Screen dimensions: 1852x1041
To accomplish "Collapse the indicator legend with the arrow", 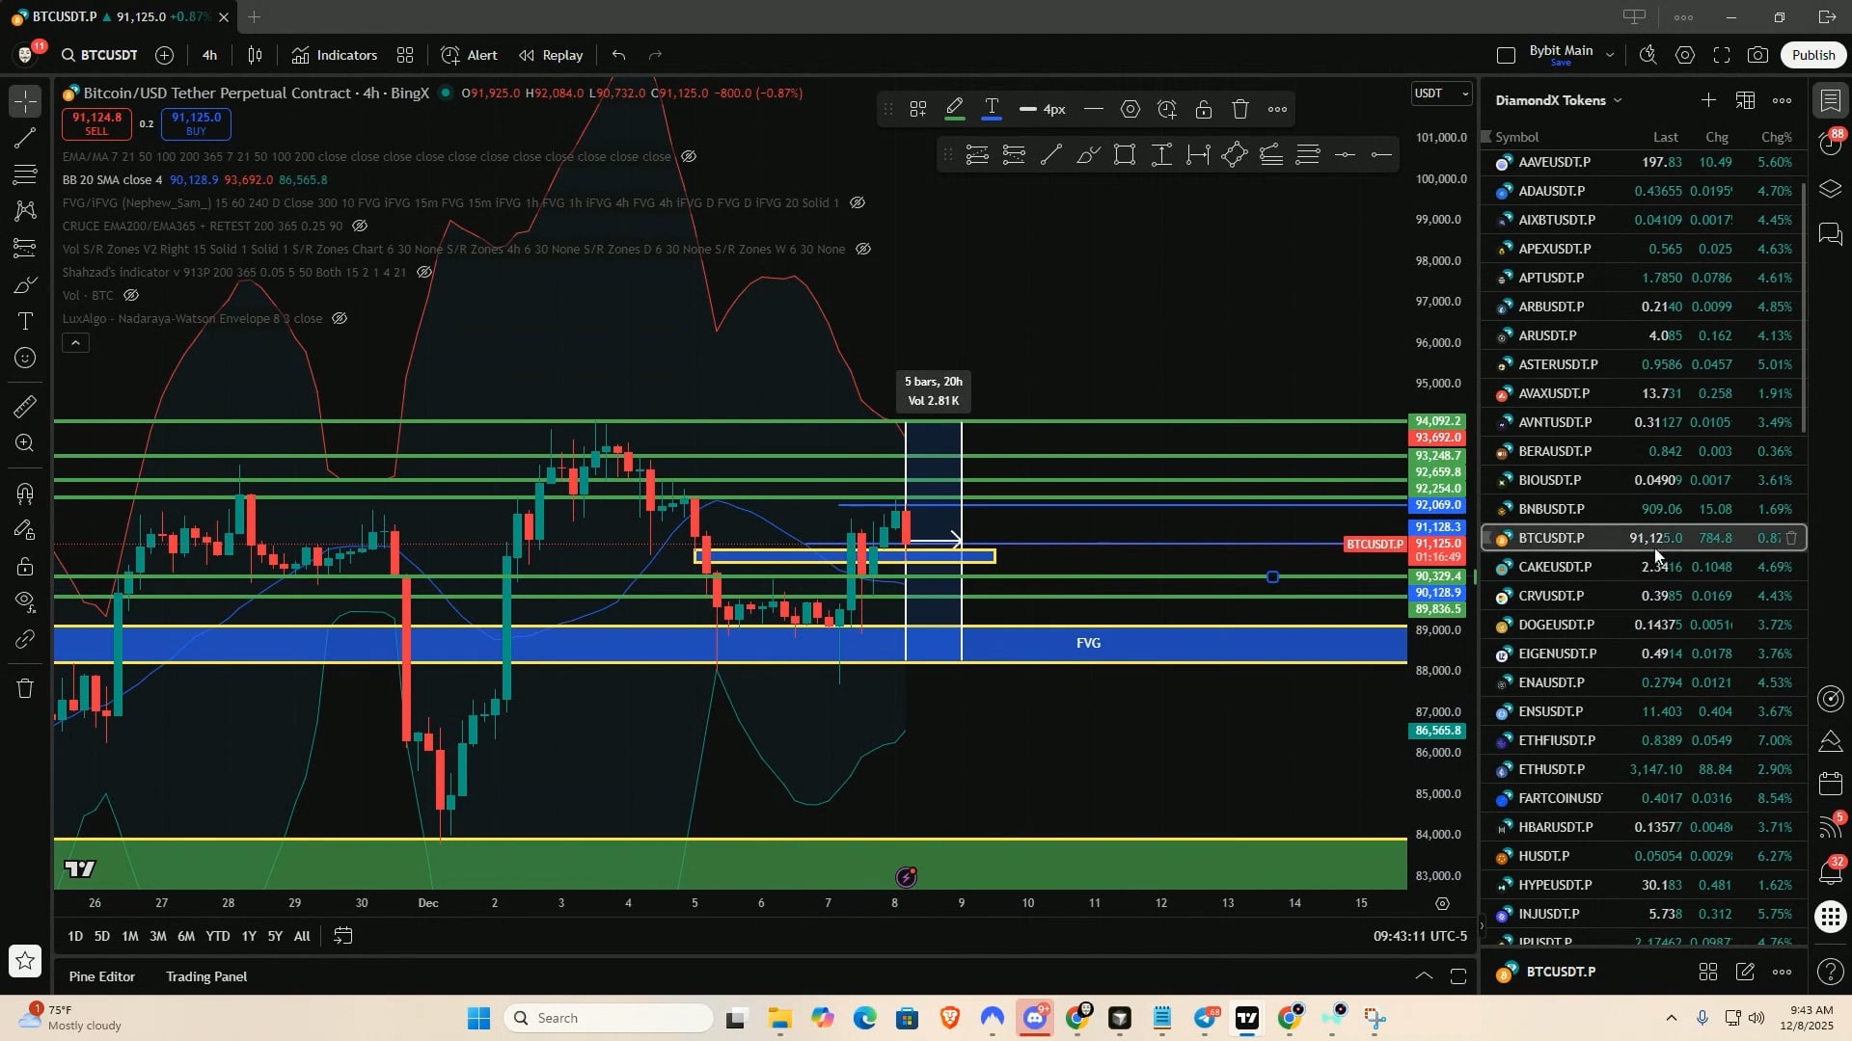I will (75, 342).
